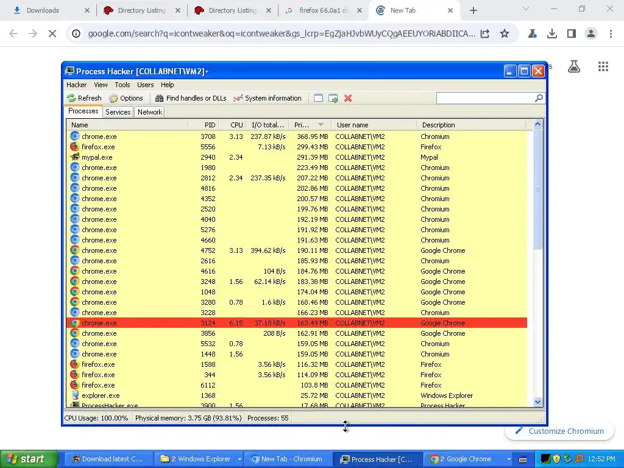Refresh the Process Hacker process list
624x468 pixels.
[x=84, y=98]
